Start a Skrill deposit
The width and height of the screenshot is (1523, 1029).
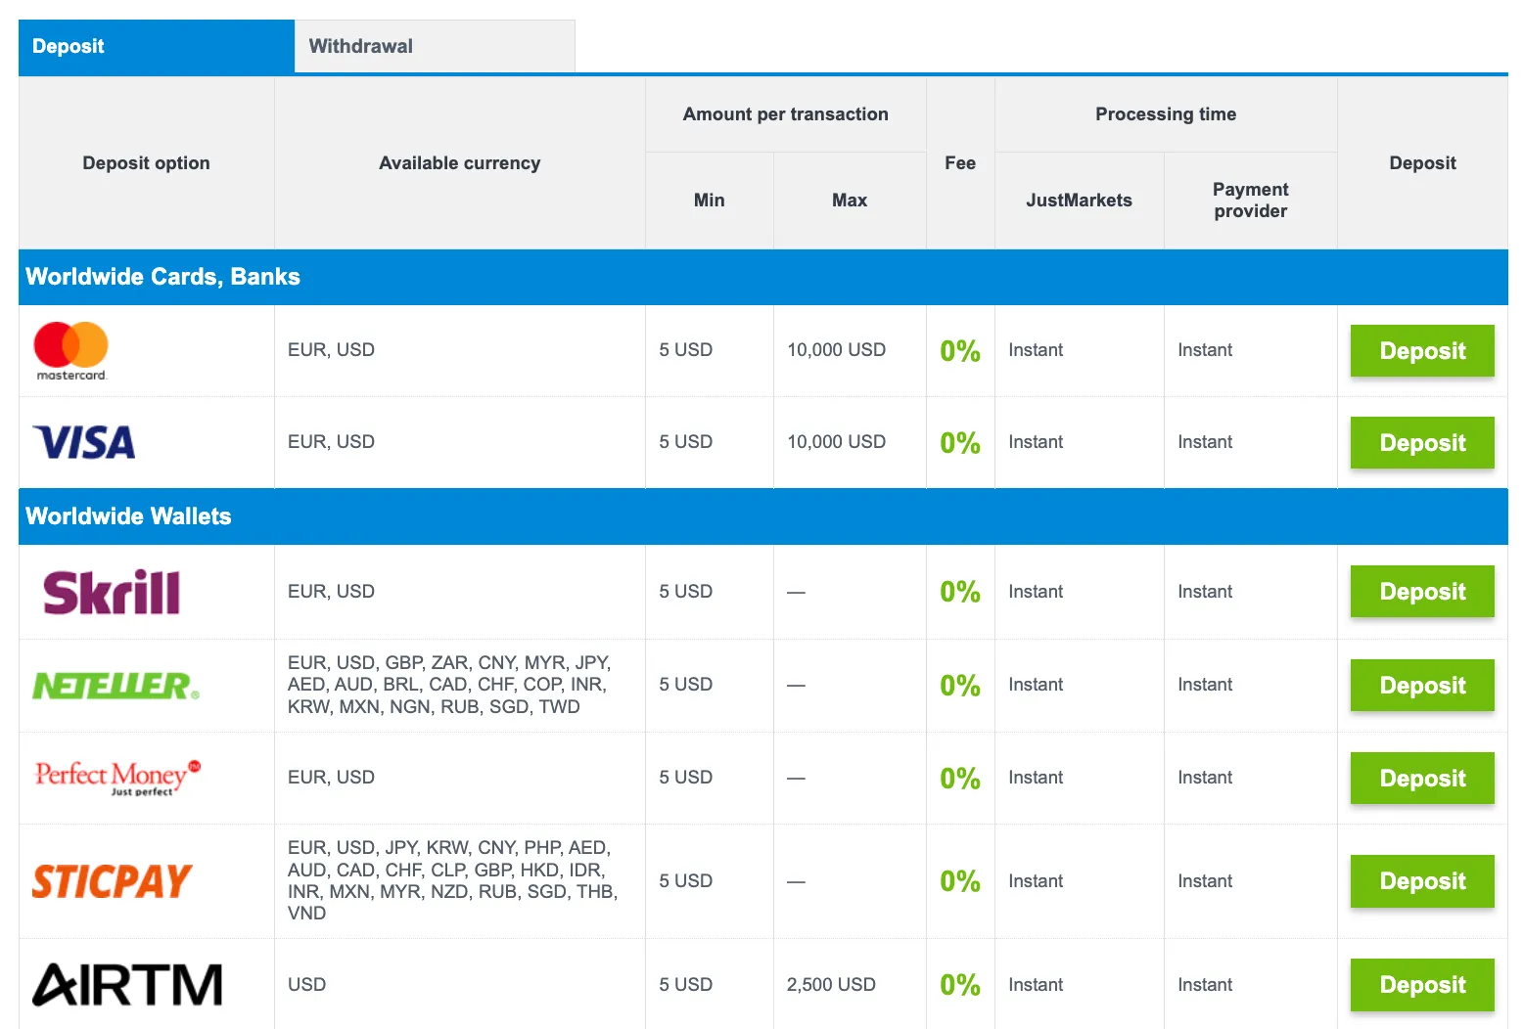[1422, 592]
